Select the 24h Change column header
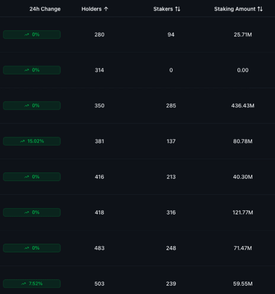275x294 pixels. click(x=45, y=9)
